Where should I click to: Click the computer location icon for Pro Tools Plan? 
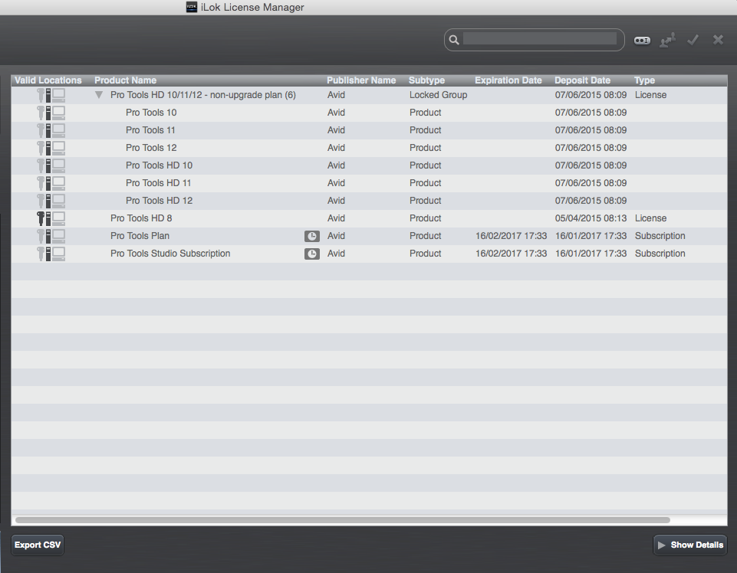[58, 235]
